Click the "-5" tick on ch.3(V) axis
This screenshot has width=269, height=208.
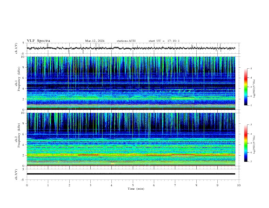coord(23,180)
